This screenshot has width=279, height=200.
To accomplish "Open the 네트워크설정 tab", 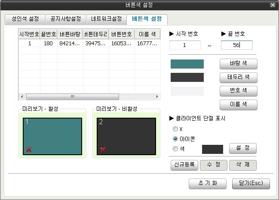I will click(x=106, y=19).
